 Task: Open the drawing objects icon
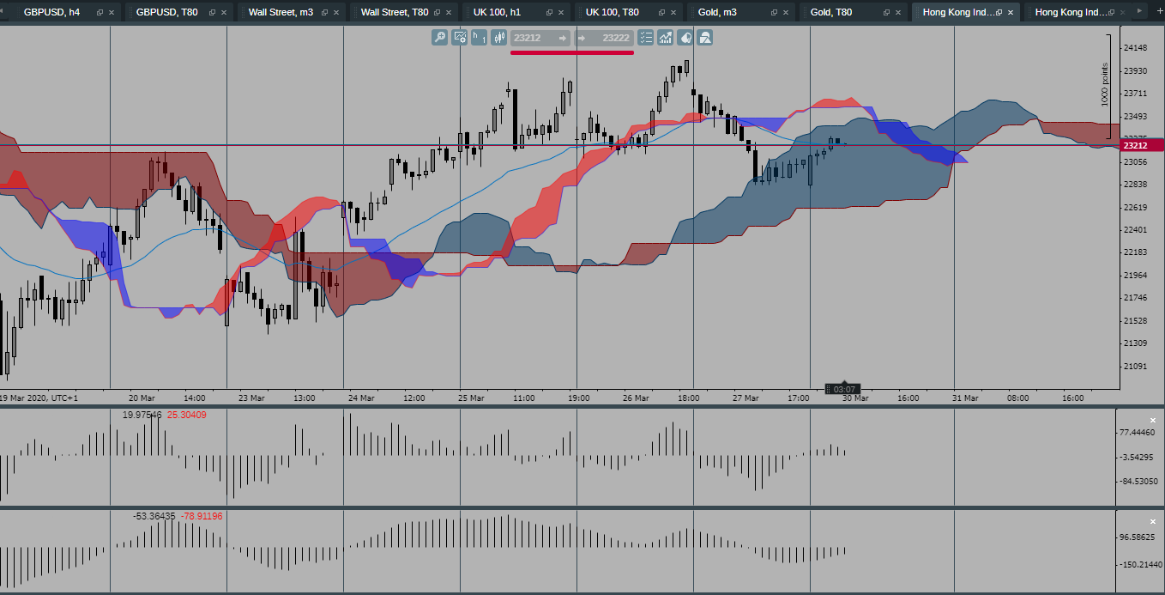(x=685, y=38)
